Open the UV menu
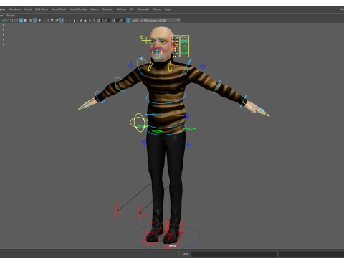Viewport: 344px width, 258px height. [x=132, y=9]
